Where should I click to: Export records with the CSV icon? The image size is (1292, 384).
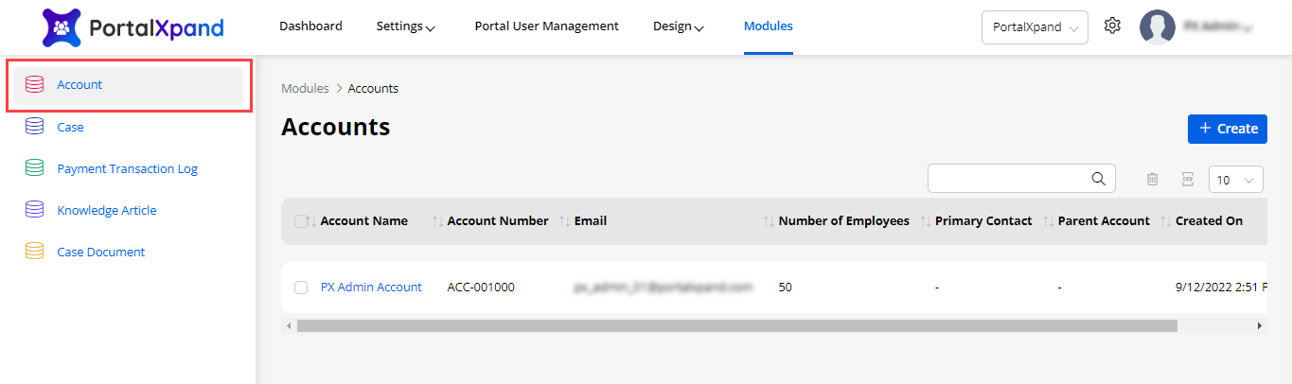point(1187,179)
